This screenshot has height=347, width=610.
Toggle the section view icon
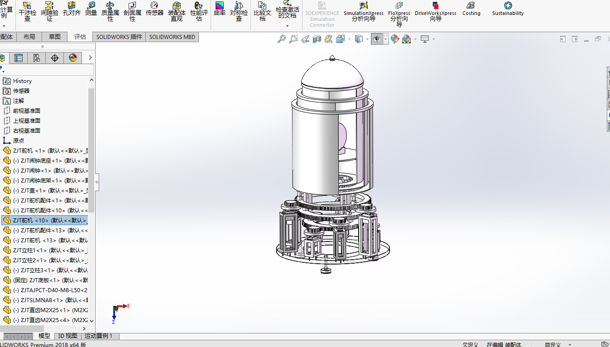pyautogui.click(x=317, y=39)
